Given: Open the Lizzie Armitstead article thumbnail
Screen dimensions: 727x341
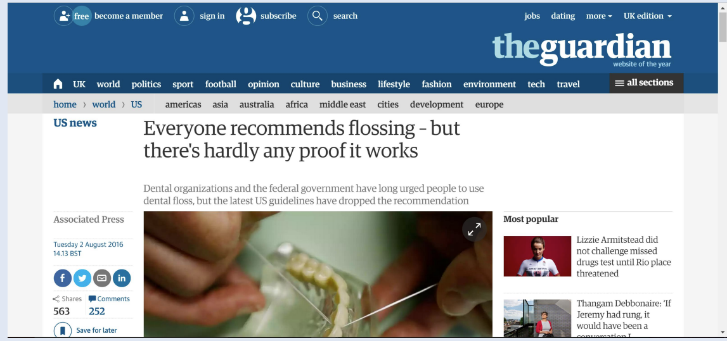Looking at the screenshot, I should pyautogui.click(x=537, y=256).
